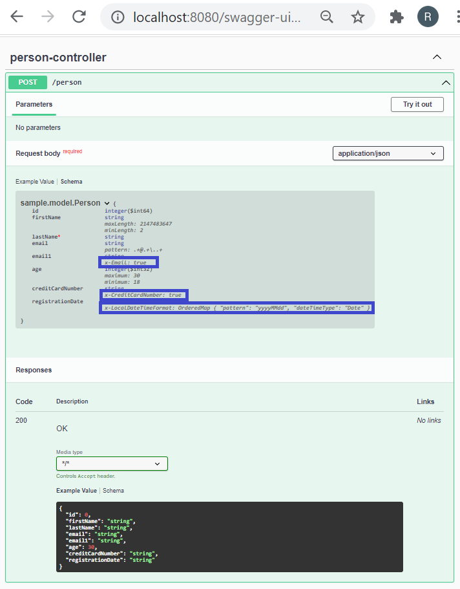Select the green POST method badge
The width and height of the screenshot is (460, 589).
point(28,82)
